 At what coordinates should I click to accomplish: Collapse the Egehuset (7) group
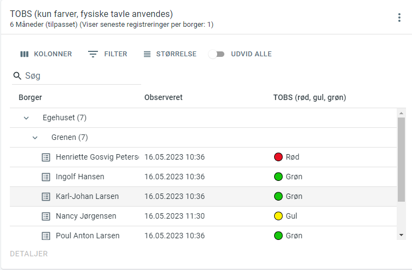point(26,118)
